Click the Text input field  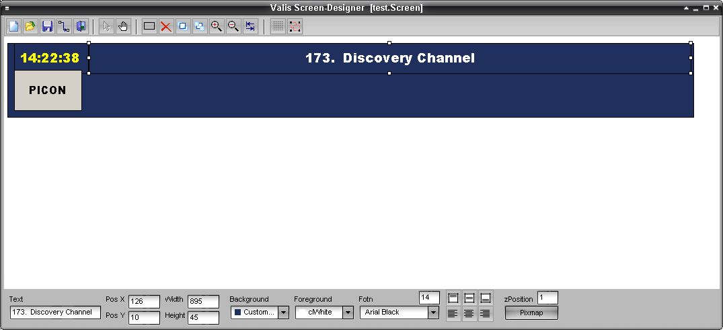(x=55, y=313)
